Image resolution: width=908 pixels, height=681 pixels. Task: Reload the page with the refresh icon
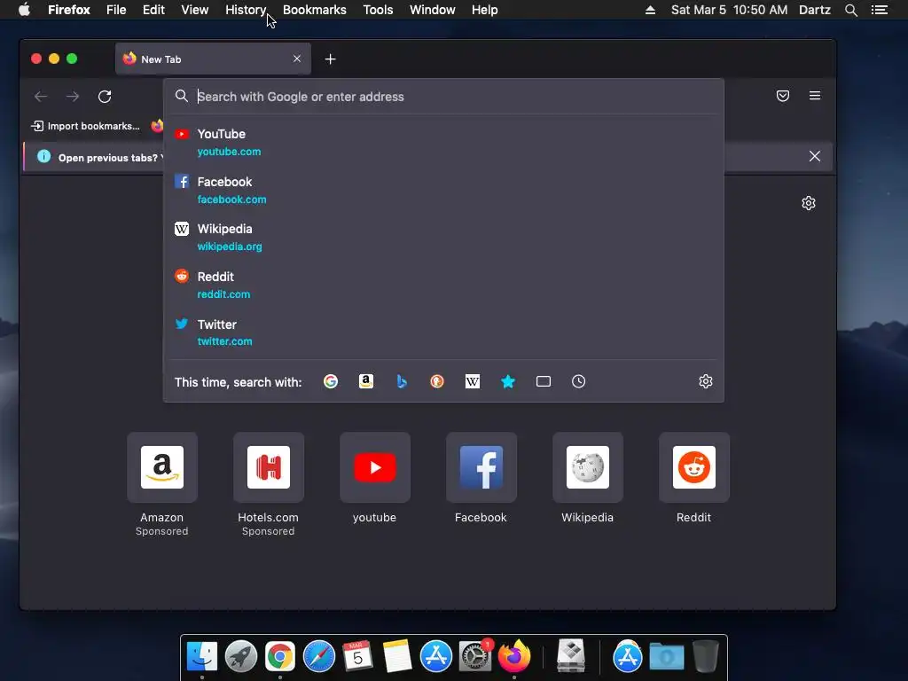[105, 96]
